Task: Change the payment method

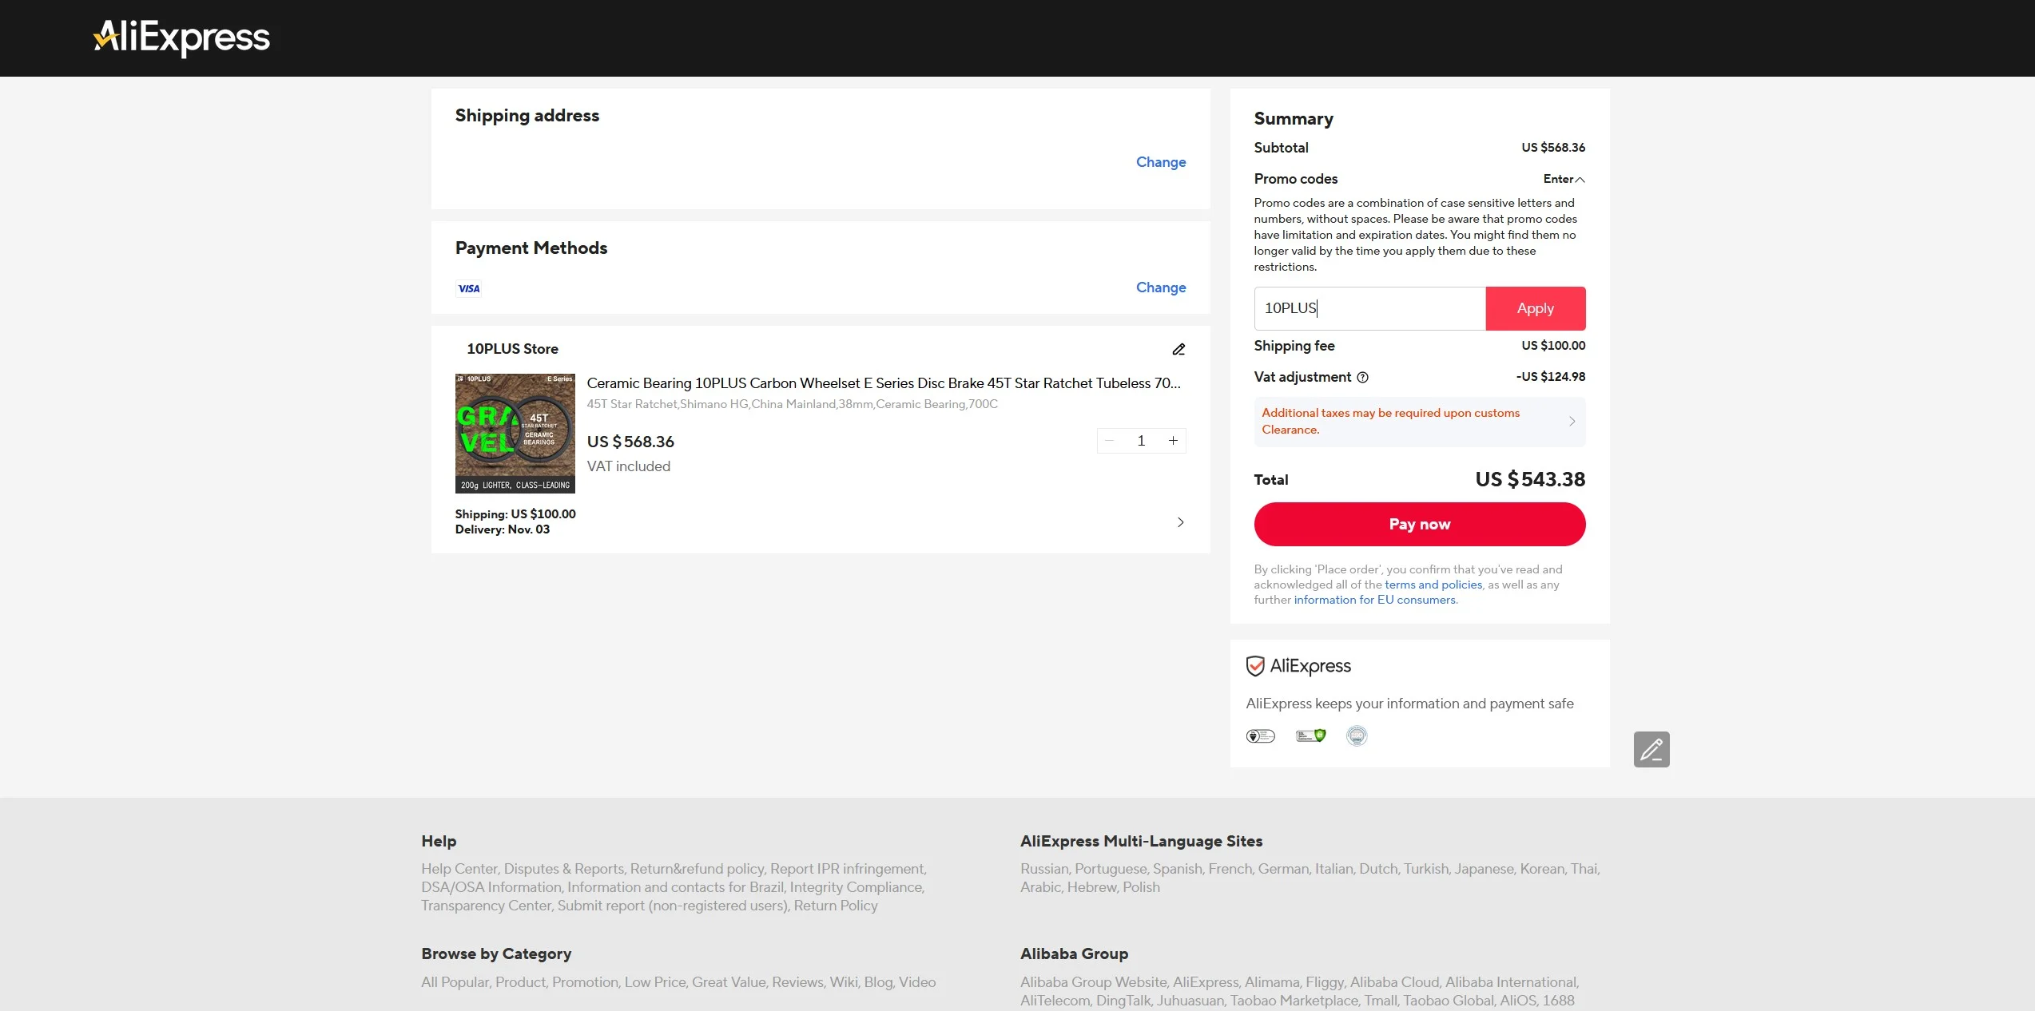Action: [1161, 287]
